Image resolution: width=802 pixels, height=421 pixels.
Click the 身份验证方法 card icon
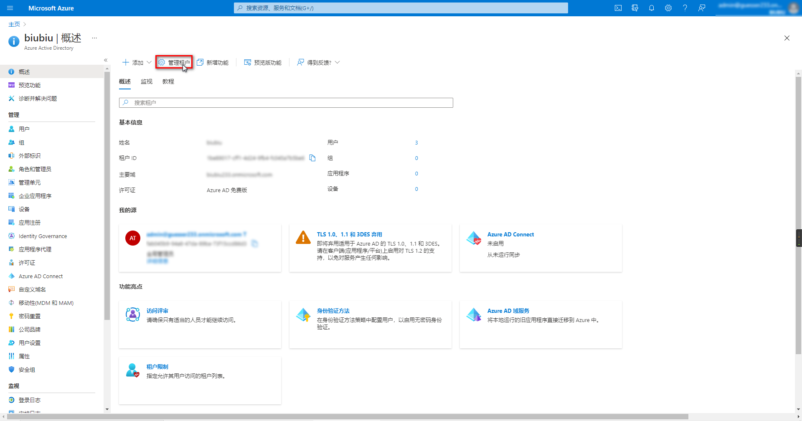click(303, 314)
